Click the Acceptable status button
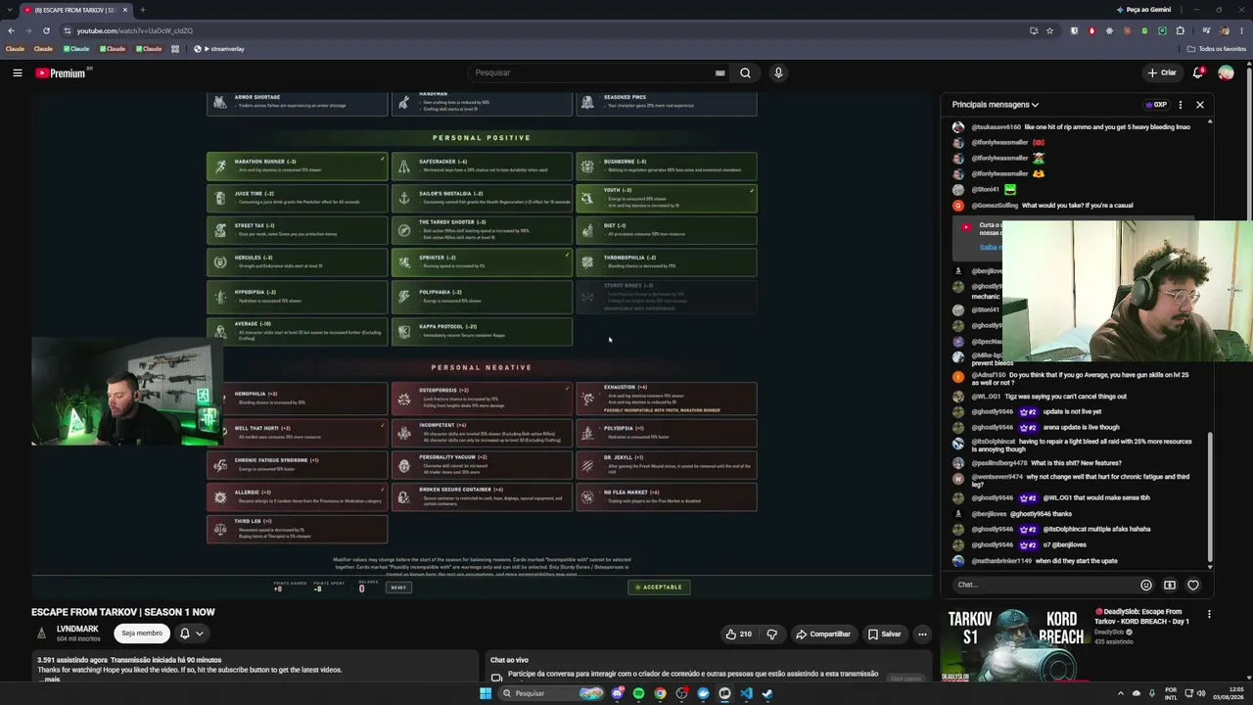 pyautogui.click(x=660, y=587)
